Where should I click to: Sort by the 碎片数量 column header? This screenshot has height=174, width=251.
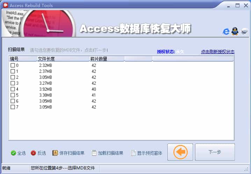tap(107, 59)
